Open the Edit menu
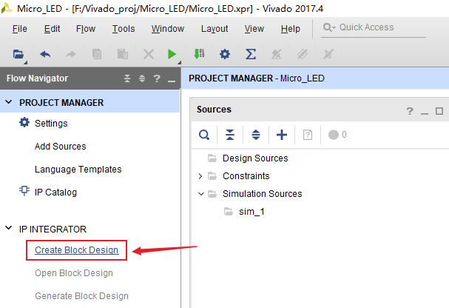The width and height of the screenshot is (449, 308). click(52, 29)
